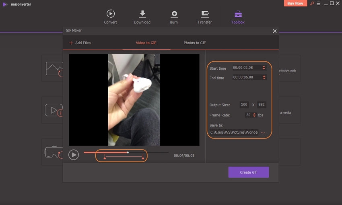Click the playback progress slider handle

(128, 152)
